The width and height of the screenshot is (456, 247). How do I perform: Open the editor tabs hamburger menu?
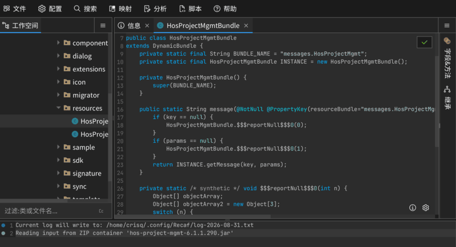tap(447, 26)
